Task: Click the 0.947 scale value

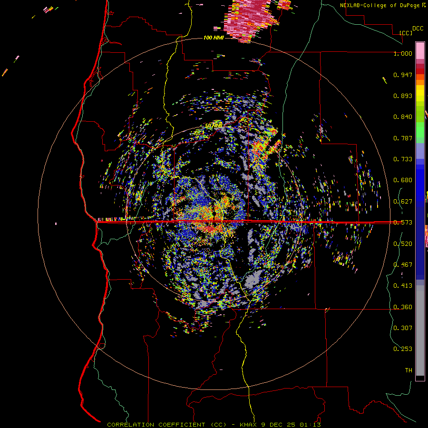Action: coord(403,75)
